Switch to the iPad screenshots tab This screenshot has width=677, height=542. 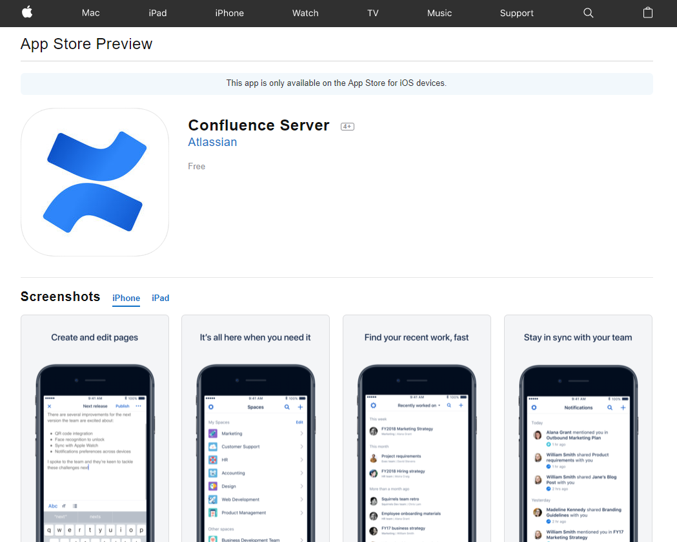point(160,298)
